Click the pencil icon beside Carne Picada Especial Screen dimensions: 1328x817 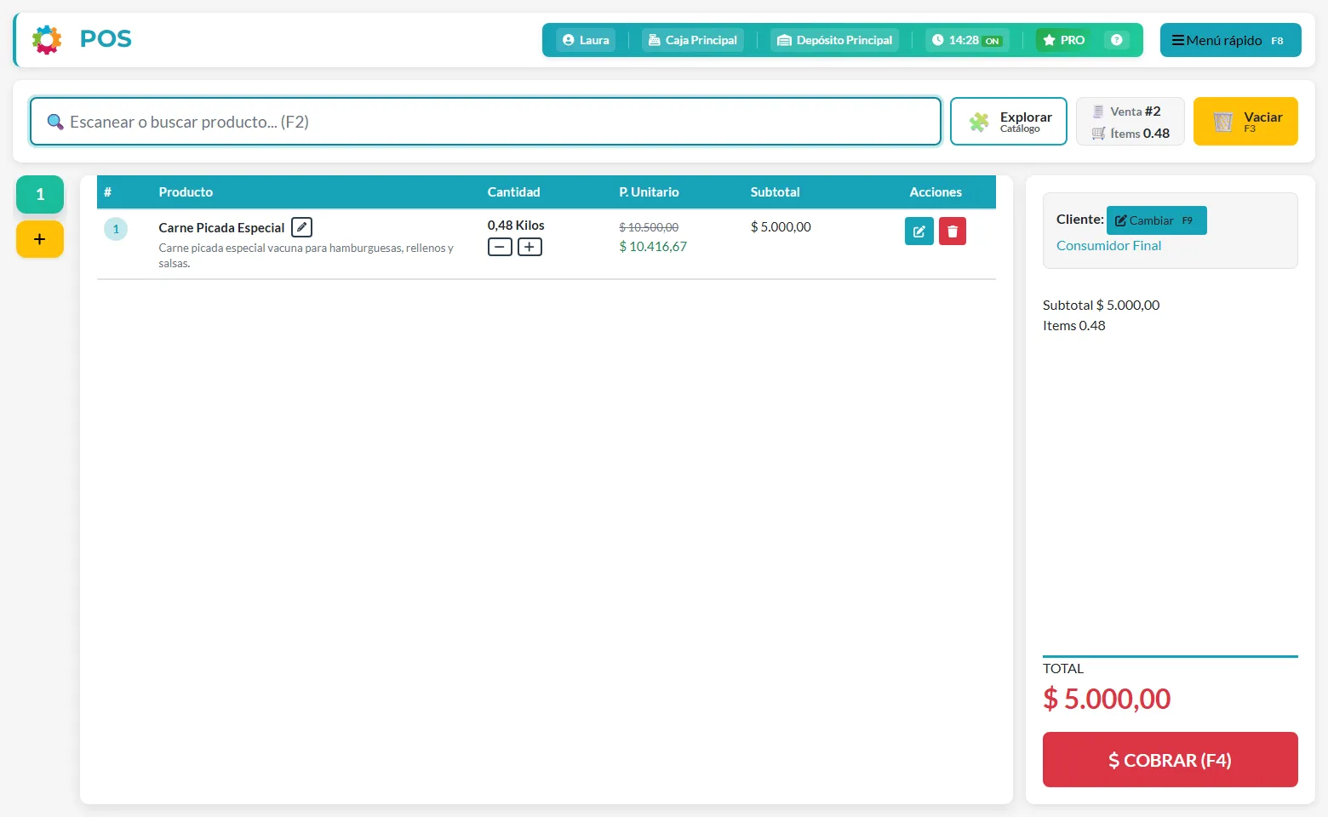[x=301, y=227]
